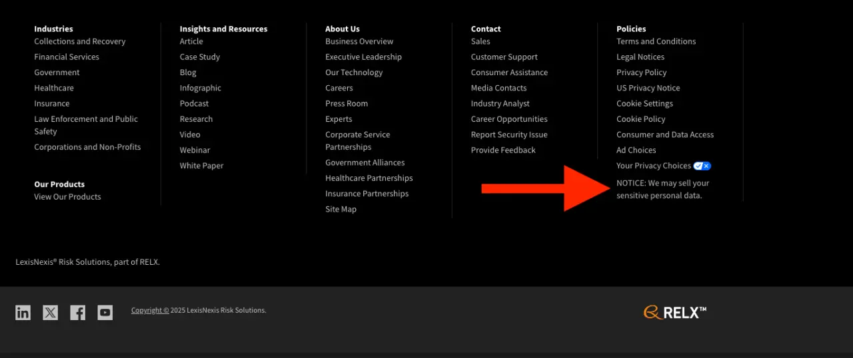This screenshot has width=853, height=358.
Task: Open Customer Support
Action: [x=504, y=57]
